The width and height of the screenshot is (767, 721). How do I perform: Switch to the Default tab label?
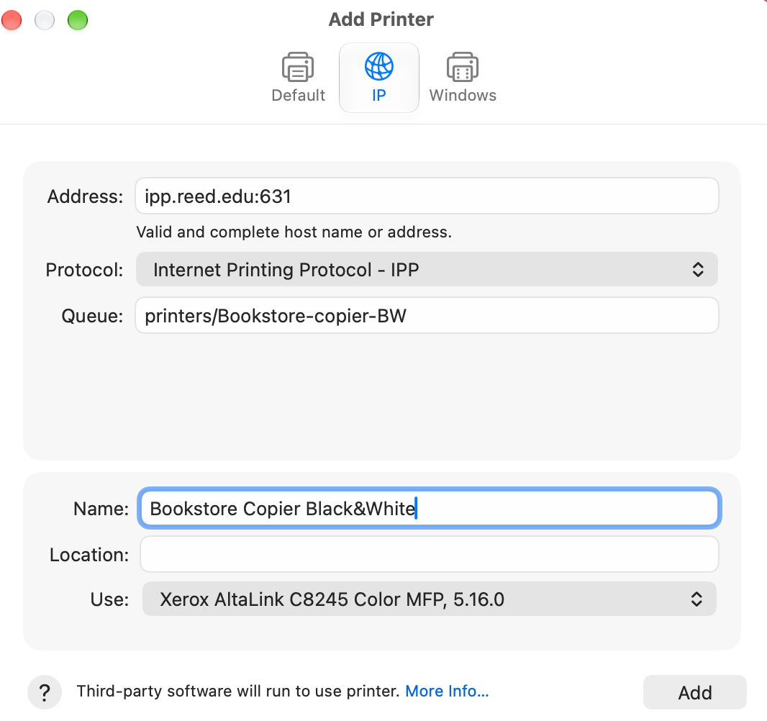tap(299, 95)
